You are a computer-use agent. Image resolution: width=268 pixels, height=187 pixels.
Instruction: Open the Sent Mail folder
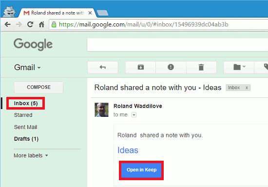pyautogui.click(x=25, y=127)
